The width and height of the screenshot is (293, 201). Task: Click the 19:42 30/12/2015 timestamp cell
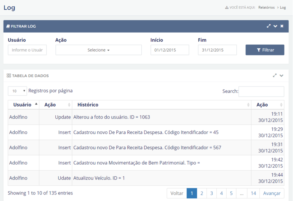tap(268, 163)
